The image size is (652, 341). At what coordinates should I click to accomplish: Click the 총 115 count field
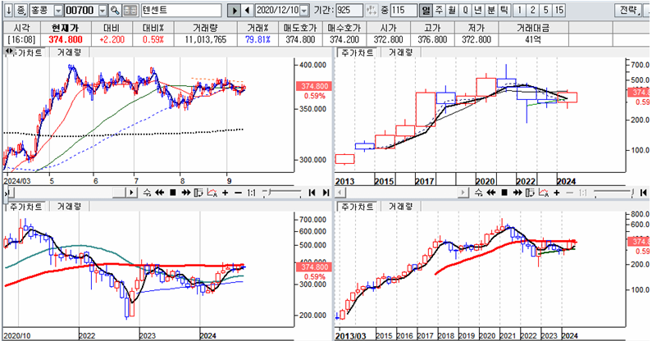pyautogui.click(x=404, y=11)
